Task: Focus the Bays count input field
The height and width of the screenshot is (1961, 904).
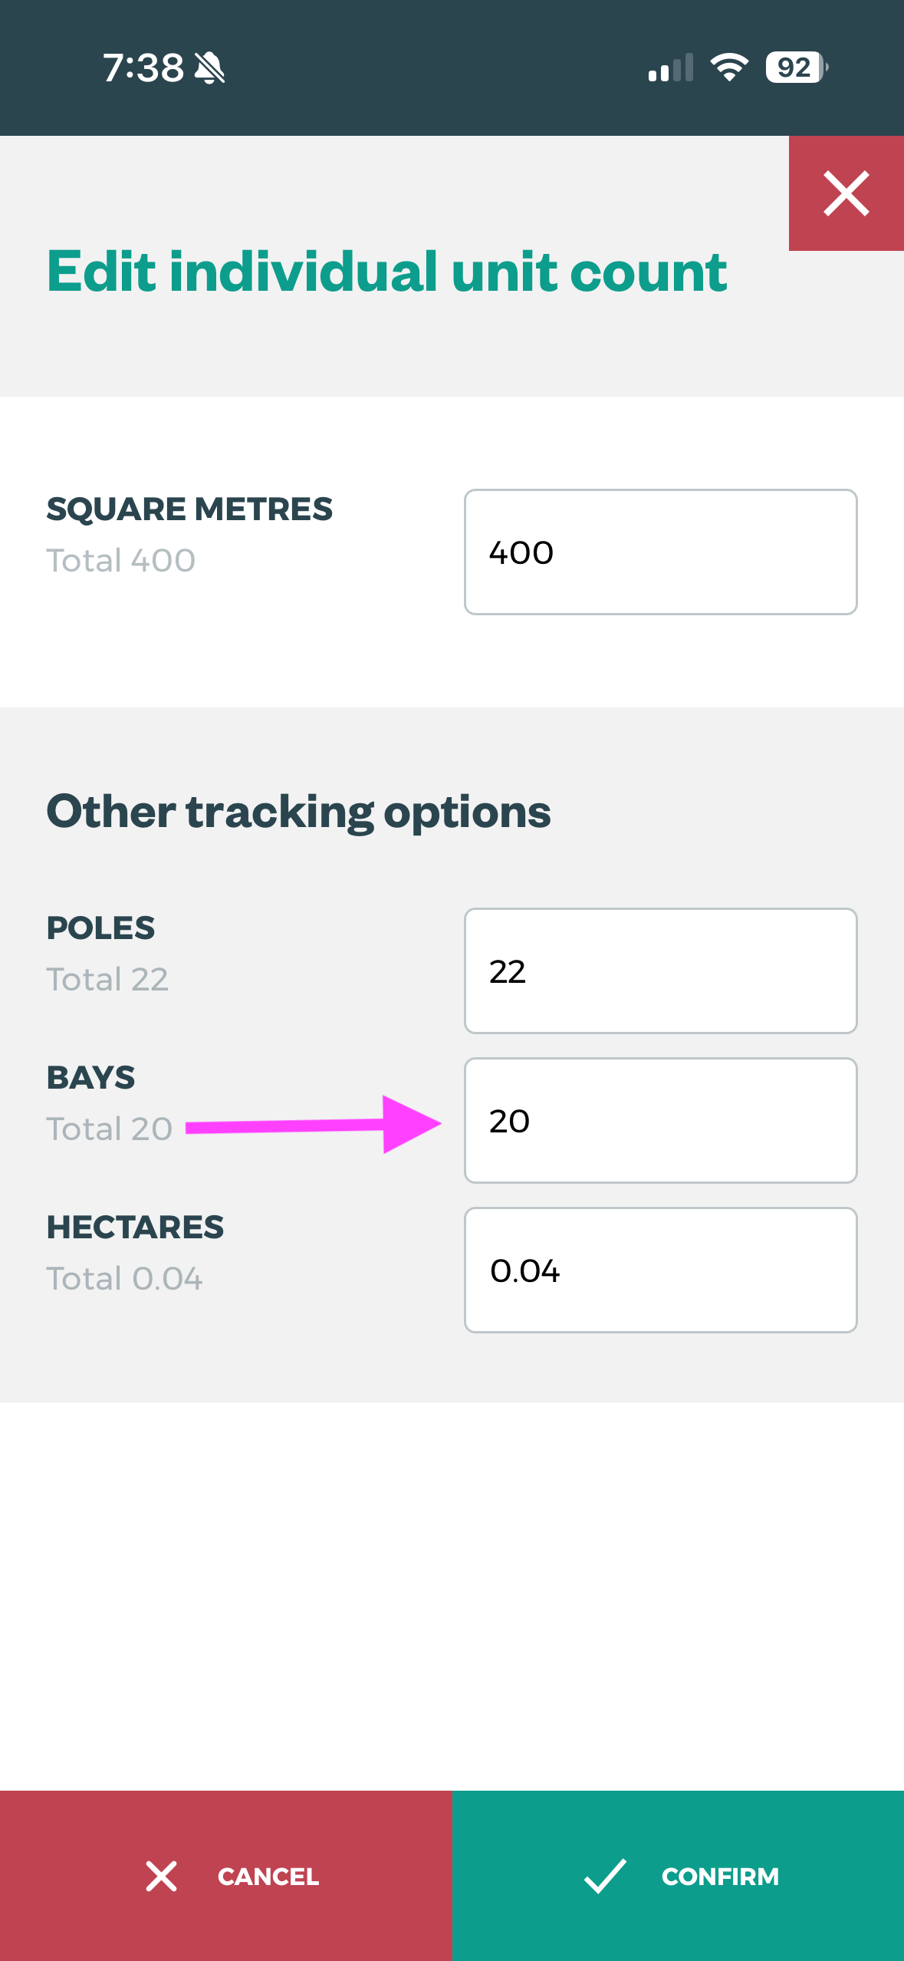Action: pos(660,1120)
